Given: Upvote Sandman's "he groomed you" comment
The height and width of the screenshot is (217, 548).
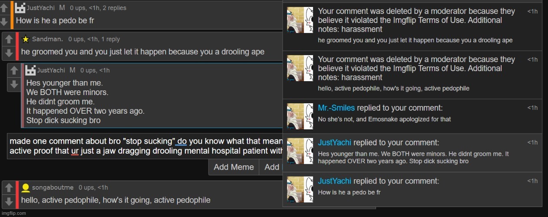Looking at the screenshot, I should coord(9,39).
